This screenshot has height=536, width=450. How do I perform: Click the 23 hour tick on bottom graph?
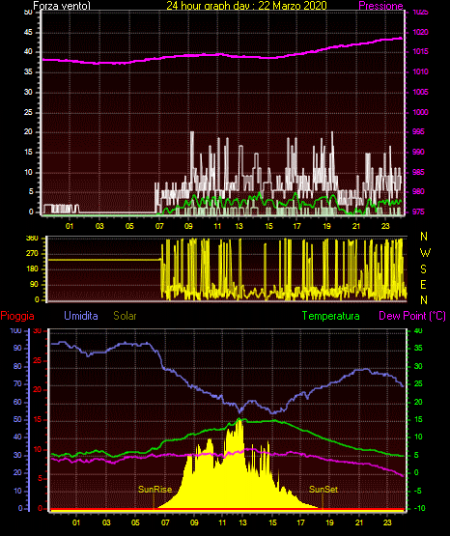tap(387, 522)
